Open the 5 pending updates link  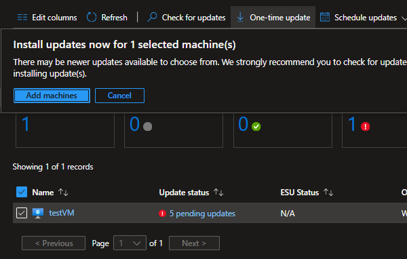click(202, 214)
